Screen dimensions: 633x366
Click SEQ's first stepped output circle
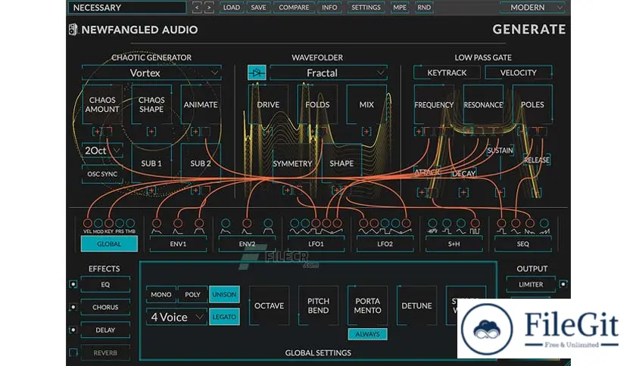click(501, 223)
